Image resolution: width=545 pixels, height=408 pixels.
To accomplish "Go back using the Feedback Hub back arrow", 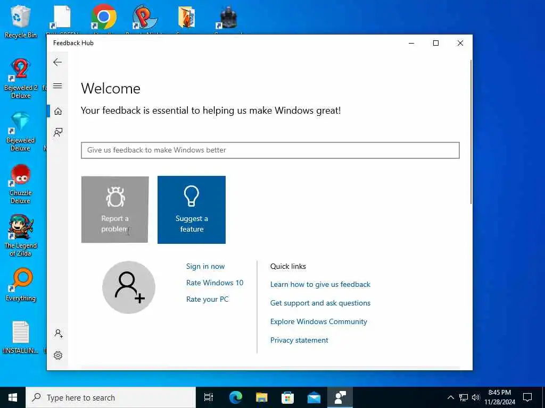I will click(x=57, y=62).
